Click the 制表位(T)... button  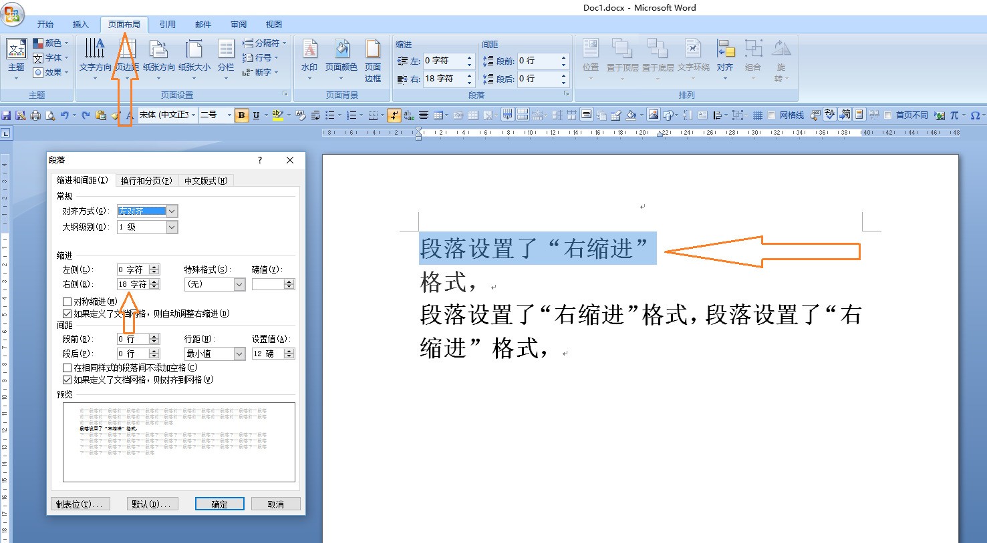[79, 504]
